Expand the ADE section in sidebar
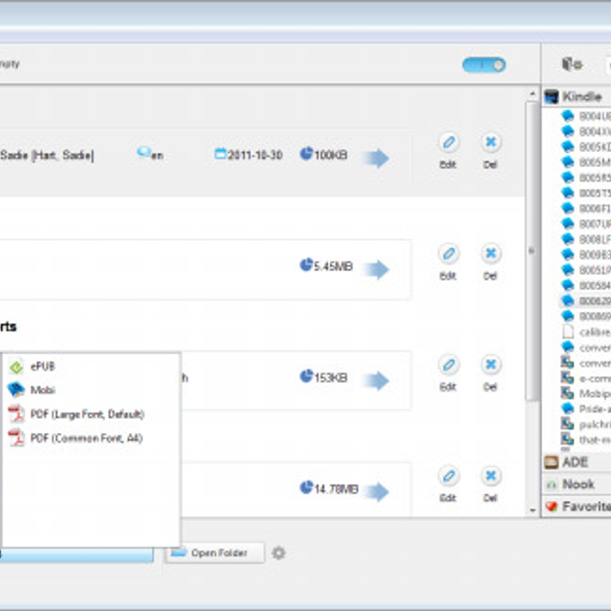Viewport: 611px width, 611px height. 577,462
